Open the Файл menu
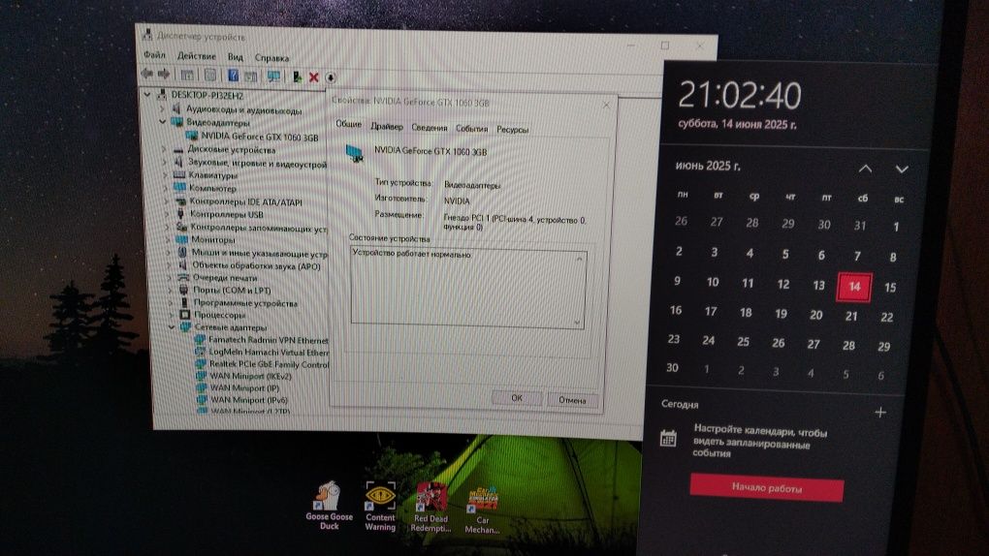 [154, 55]
